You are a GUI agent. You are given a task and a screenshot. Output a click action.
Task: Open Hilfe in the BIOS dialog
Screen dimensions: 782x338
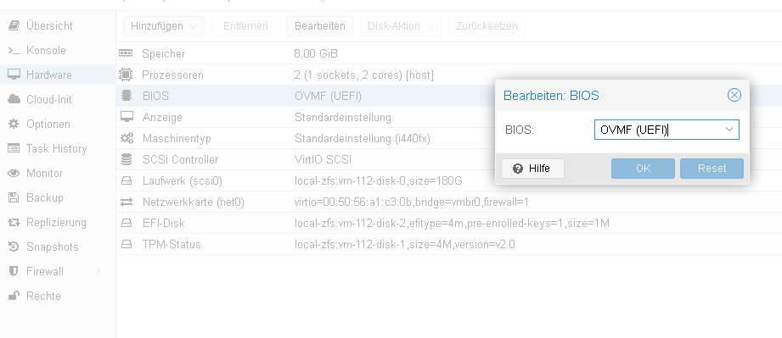pos(532,169)
